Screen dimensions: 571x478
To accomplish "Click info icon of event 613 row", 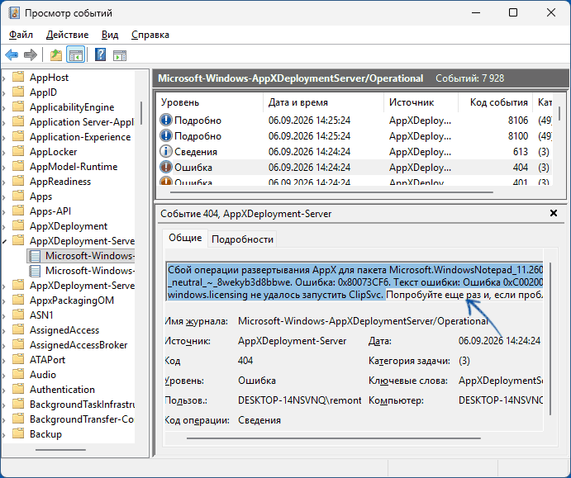I will click(166, 151).
